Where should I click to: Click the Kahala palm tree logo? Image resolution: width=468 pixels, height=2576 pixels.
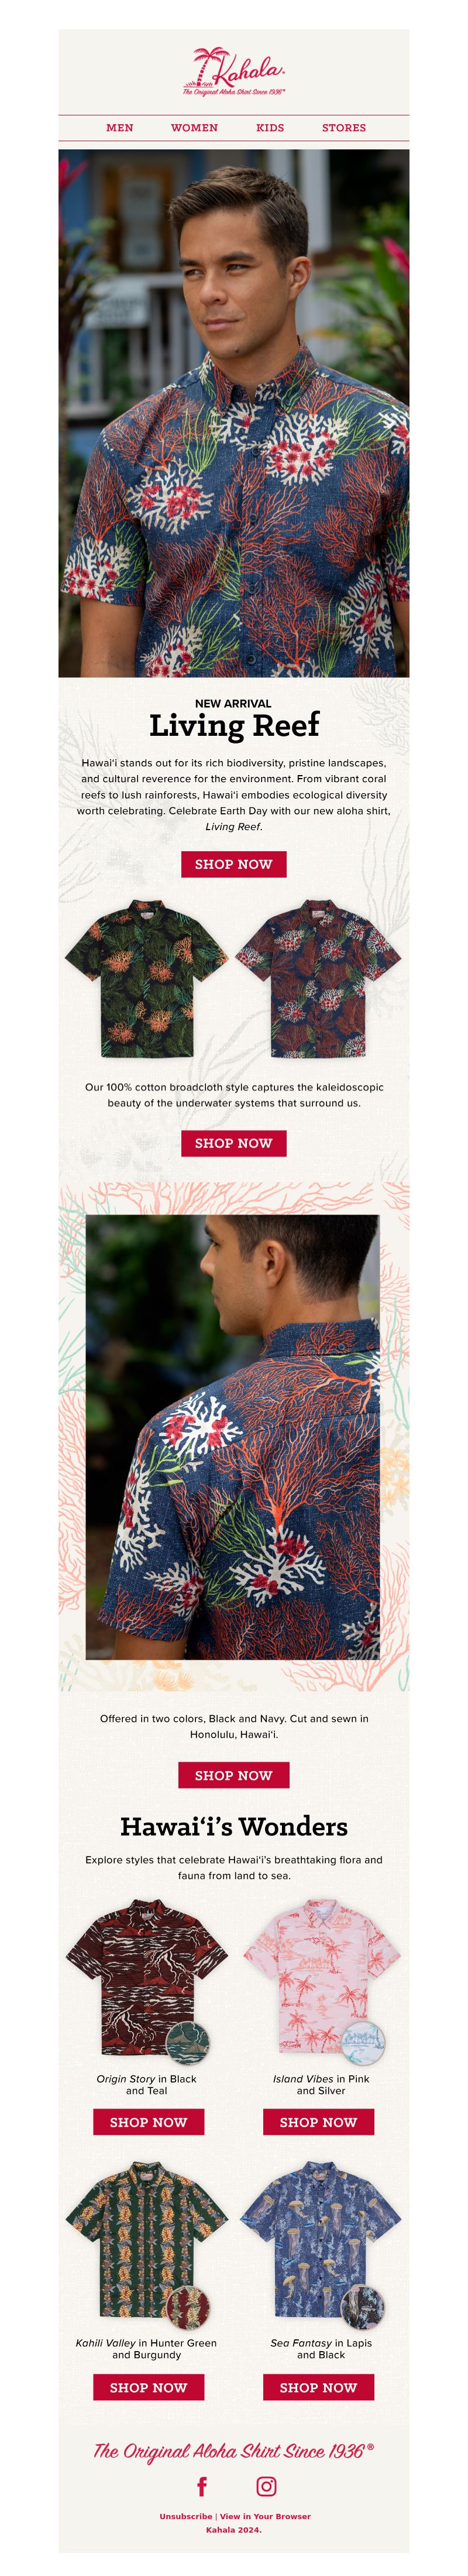coord(235,71)
